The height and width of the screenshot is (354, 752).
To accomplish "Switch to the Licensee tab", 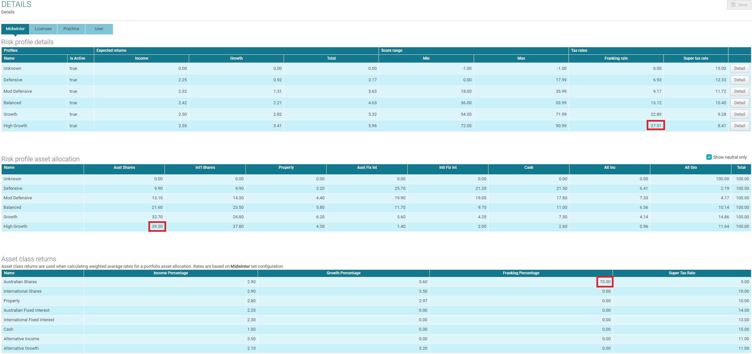I will point(43,29).
